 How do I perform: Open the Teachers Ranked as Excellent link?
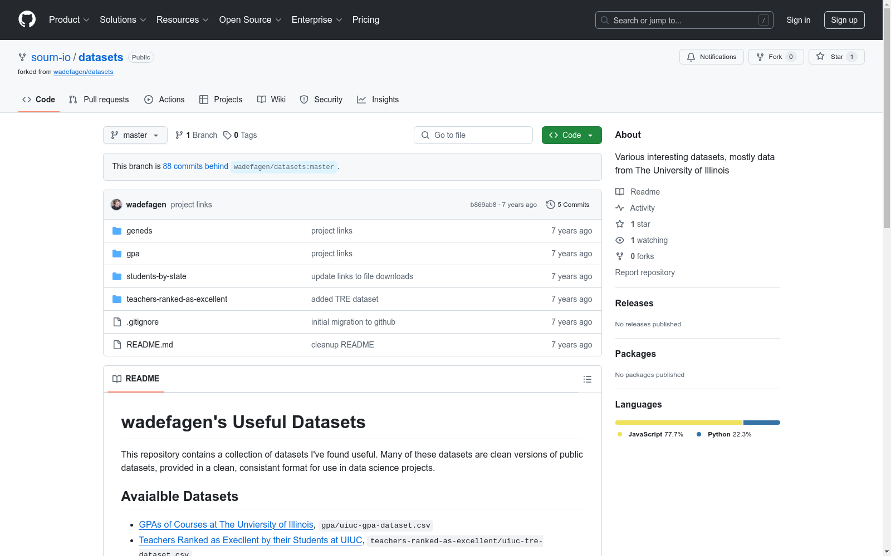(x=251, y=540)
